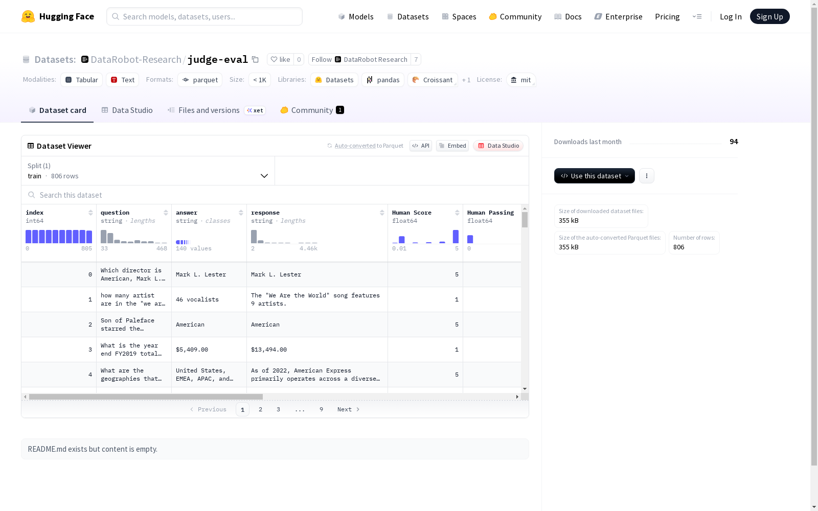The height and width of the screenshot is (511, 818).
Task: Open Enterprise in top navigation
Action: [x=619, y=16]
